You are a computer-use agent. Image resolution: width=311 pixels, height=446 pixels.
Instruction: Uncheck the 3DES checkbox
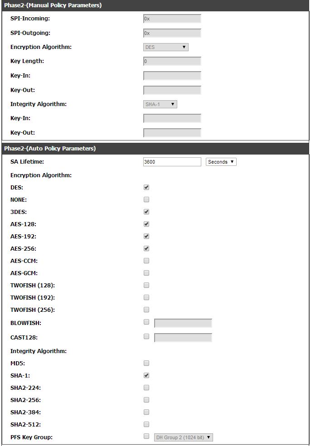click(x=146, y=212)
